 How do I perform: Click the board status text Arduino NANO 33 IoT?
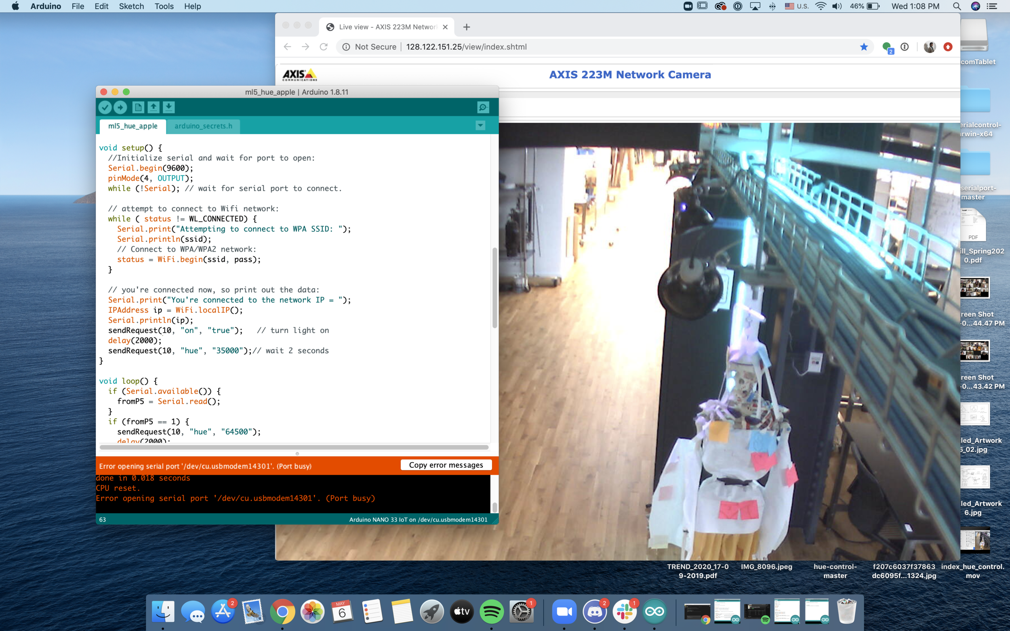pyautogui.click(x=418, y=520)
